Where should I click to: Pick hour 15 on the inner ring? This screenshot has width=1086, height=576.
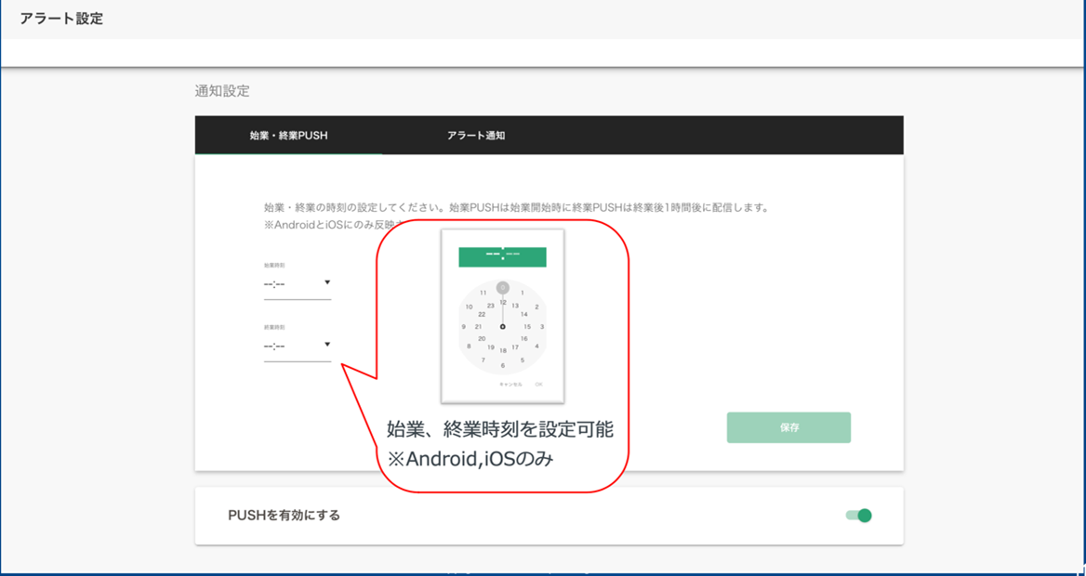point(527,327)
